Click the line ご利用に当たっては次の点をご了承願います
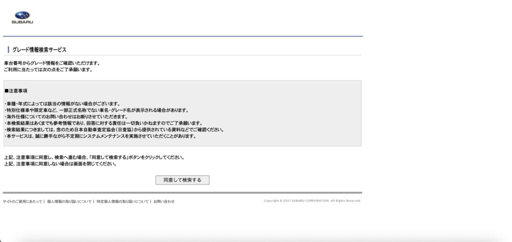 pyautogui.click(x=48, y=69)
